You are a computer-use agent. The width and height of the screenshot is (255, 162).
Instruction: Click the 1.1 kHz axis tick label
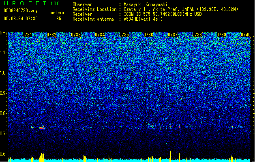coord(4,53)
